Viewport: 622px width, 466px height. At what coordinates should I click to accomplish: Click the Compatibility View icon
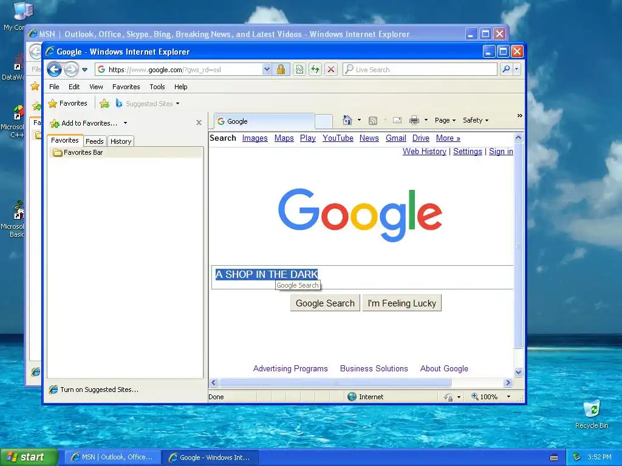coord(299,70)
